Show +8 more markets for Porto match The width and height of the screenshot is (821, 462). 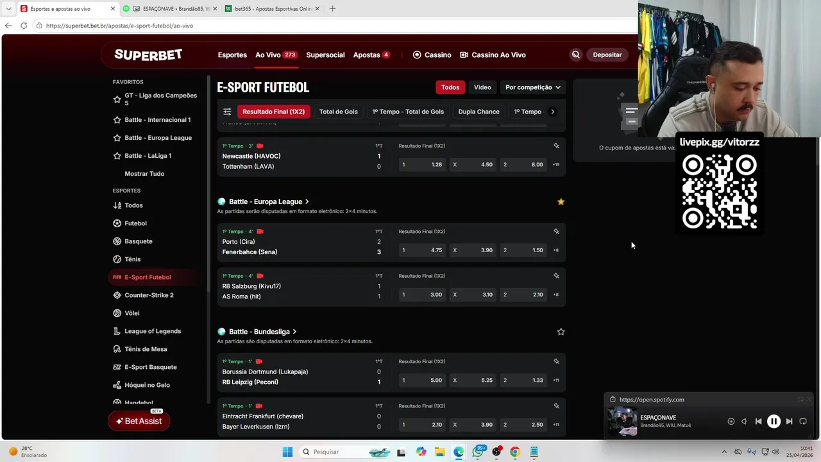[555, 250]
